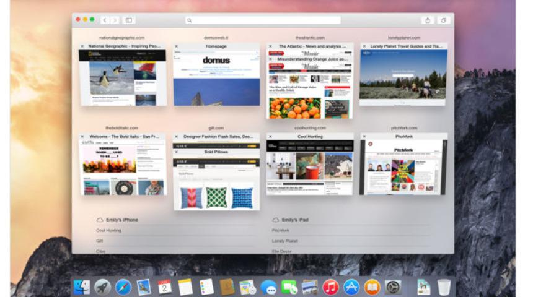Open the Orange Juice article thumbnail
The height and width of the screenshot is (297, 533).
pos(310,90)
